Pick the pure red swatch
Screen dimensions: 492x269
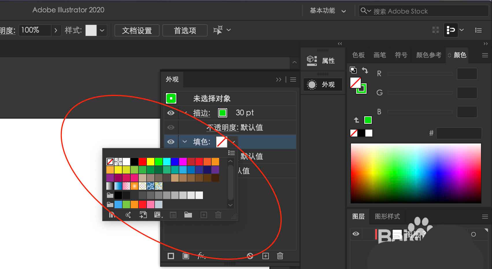[143, 161]
